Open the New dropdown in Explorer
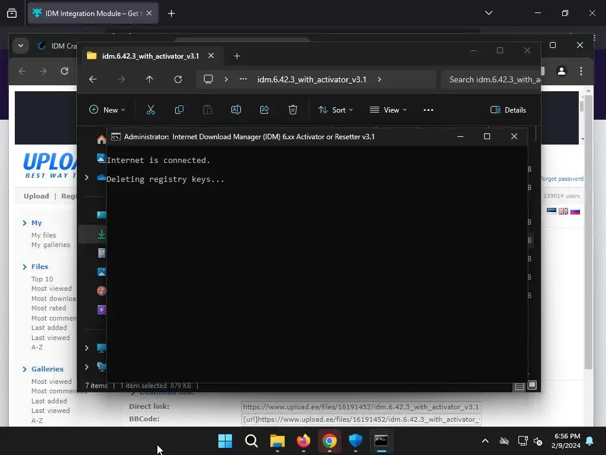 [x=107, y=110]
